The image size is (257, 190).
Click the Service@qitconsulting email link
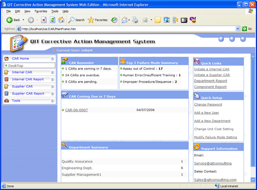[x=213, y=163]
